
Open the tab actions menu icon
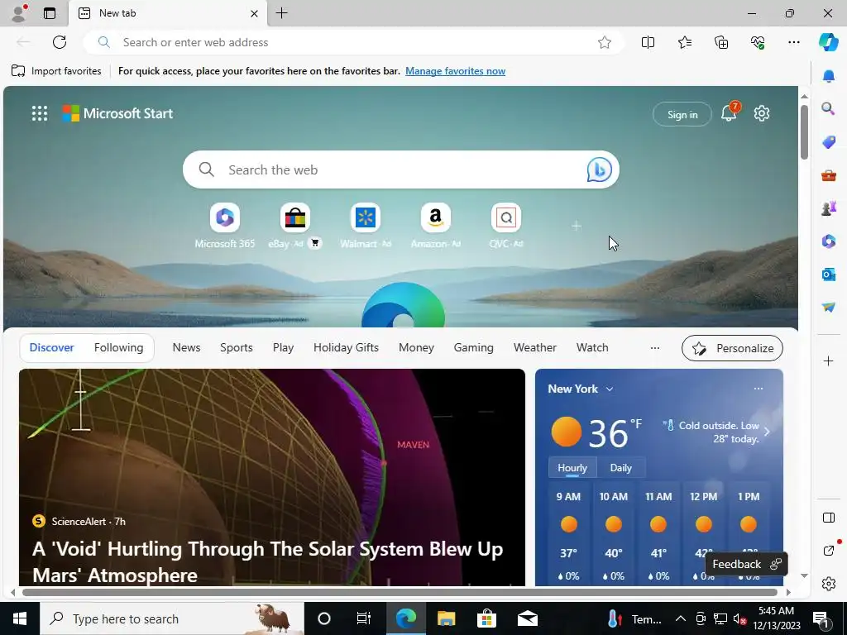[49, 13]
